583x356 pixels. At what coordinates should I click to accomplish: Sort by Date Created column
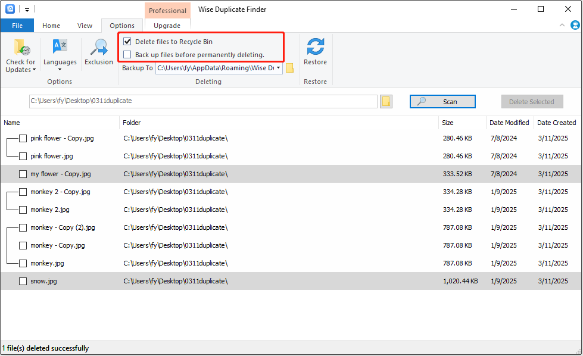(556, 123)
